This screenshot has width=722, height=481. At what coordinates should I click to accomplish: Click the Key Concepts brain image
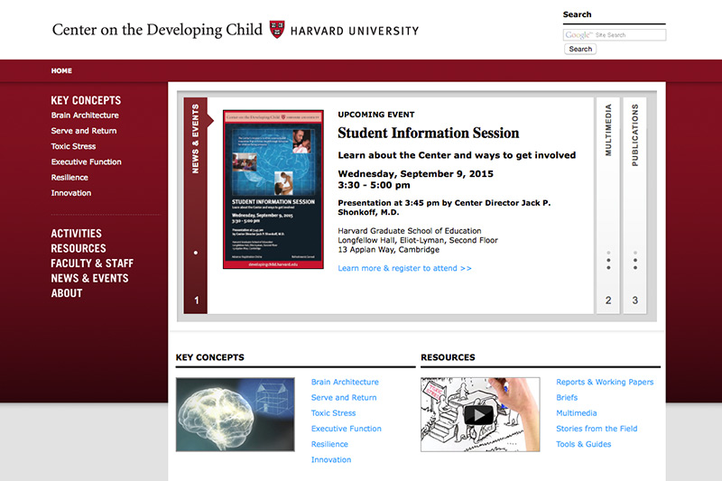click(x=235, y=414)
